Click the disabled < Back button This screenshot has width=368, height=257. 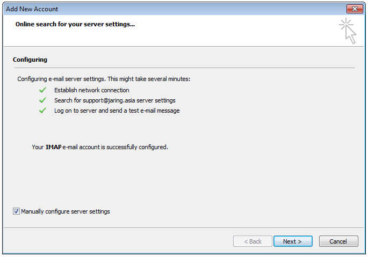pyautogui.click(x=252, y=241)
